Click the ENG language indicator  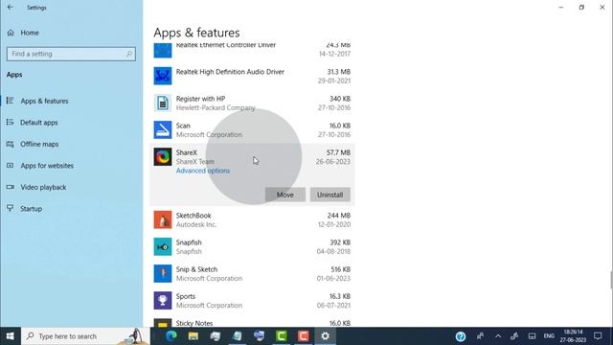point(549,336)
